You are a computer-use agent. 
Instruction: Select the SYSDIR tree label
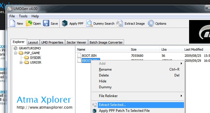pyautogui.click(x=35, y=58)
